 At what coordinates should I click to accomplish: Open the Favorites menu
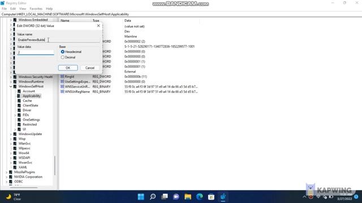click(36, 9)
